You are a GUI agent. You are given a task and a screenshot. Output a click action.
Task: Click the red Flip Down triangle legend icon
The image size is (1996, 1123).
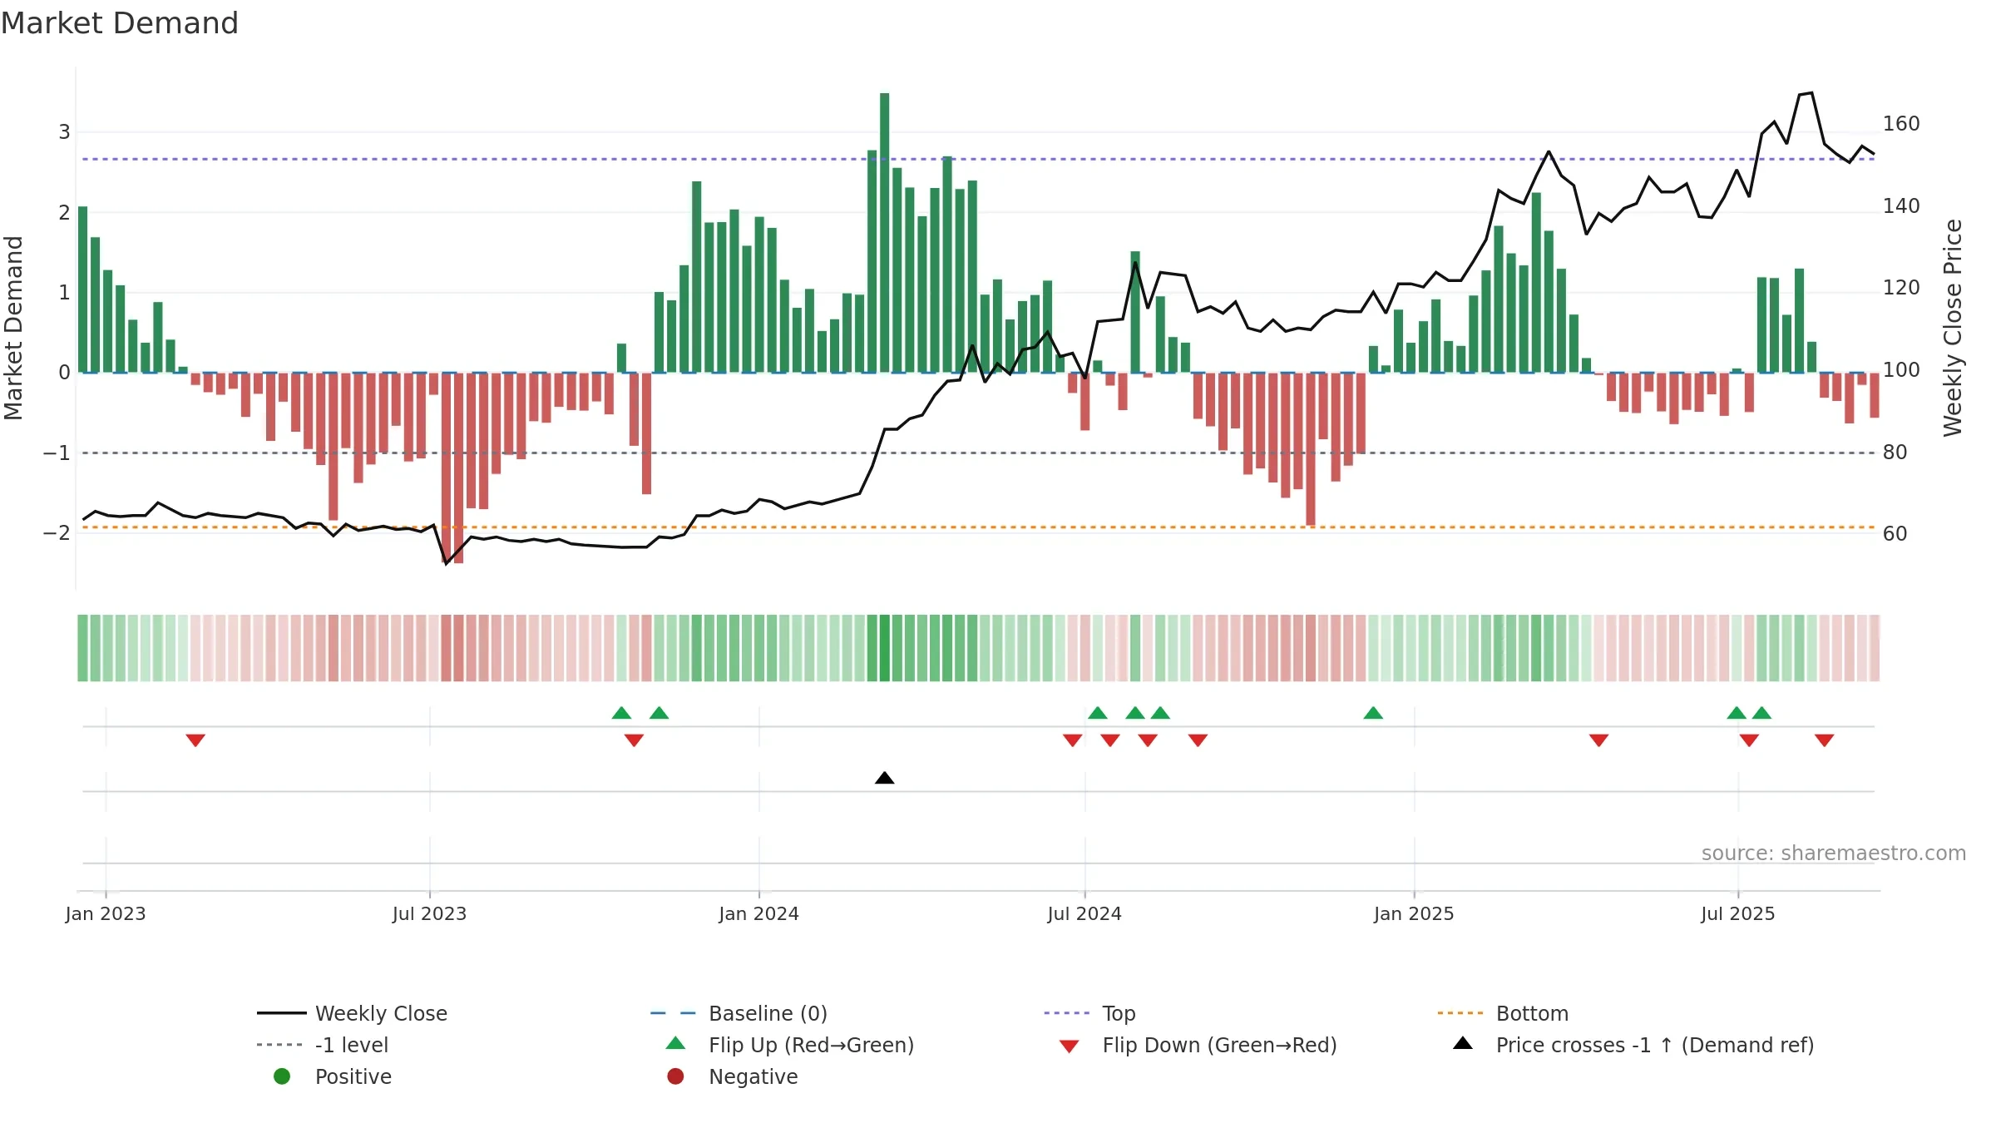pos(1070,1046)
